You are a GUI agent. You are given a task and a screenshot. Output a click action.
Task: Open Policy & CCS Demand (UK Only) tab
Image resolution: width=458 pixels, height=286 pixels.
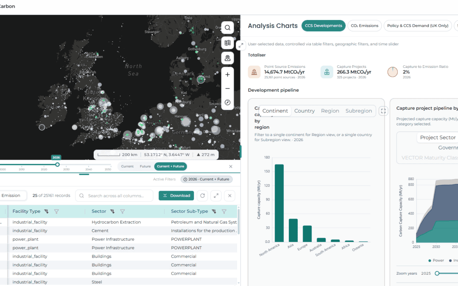pos(418,26)
